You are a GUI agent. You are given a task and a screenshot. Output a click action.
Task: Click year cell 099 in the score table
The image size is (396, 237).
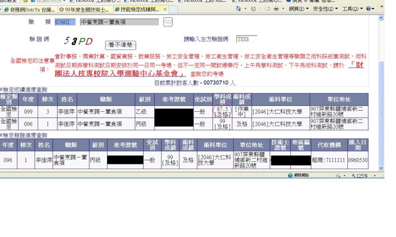[28, 111]
